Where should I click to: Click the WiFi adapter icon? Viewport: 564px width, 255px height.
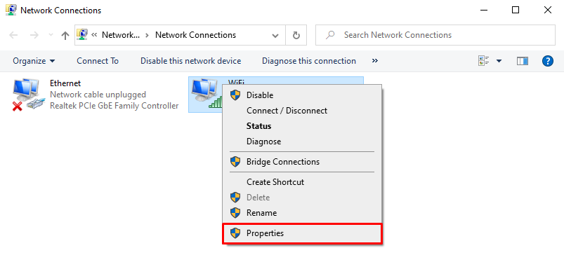(206, 93)
